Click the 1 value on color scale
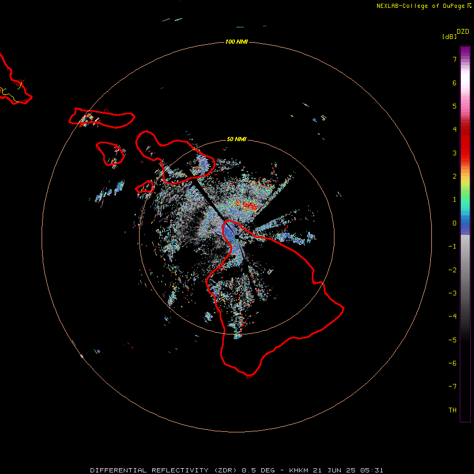Screen dimensions: 474x474 [x=455, y=199]
